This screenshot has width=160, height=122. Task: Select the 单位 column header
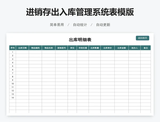pos(72,48)
